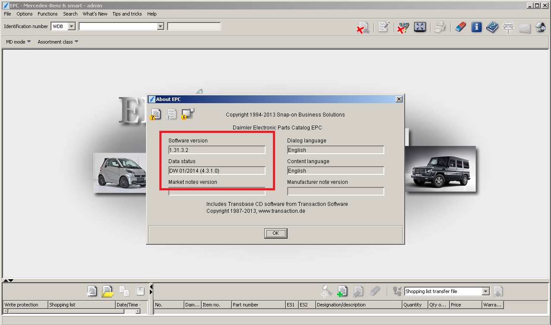Image resolution: width=551 pixels, height=325 pixels.
Task: Click the transfer network icon beside the transfer file dropdown
Action: [397, 291]
